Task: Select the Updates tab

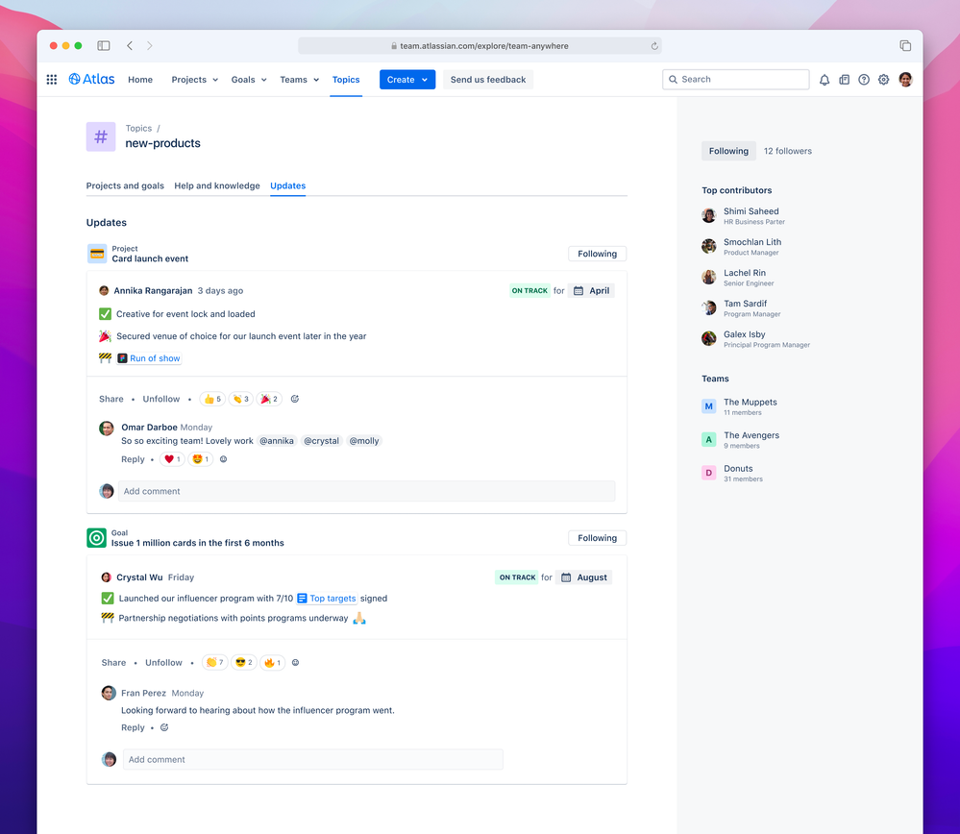Action: coord(287,185)
